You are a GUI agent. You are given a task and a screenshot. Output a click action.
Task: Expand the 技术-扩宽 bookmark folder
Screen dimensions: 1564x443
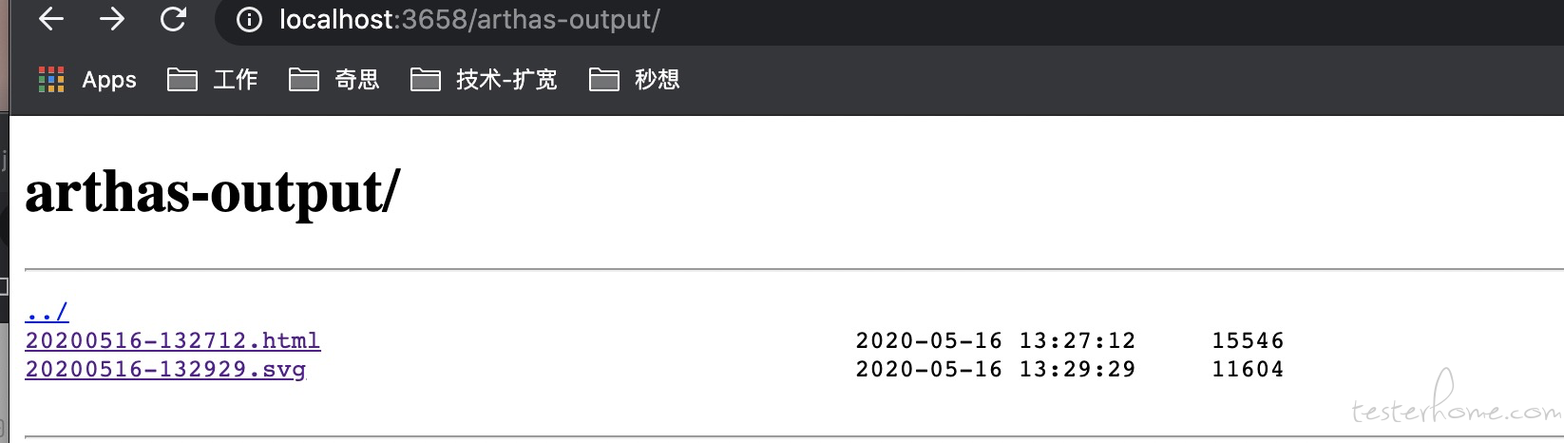pos(484,80)
